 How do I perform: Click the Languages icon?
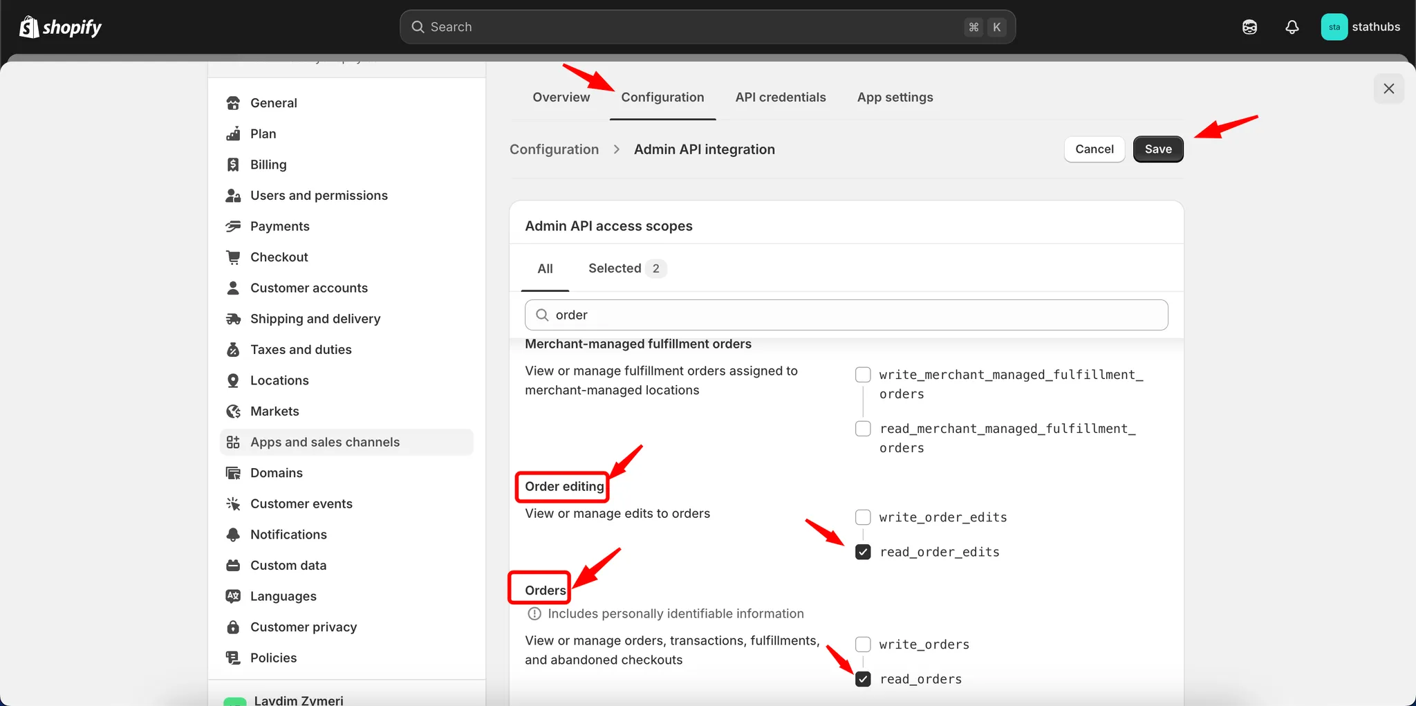(233, 596)
